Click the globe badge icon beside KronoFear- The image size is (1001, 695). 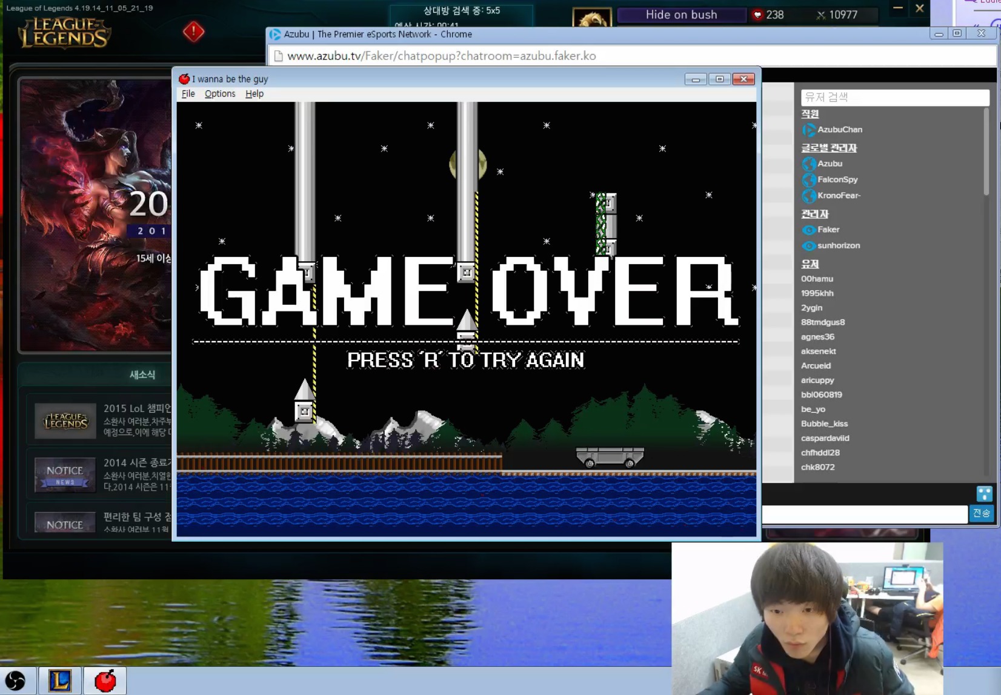[x=808, y=196]
